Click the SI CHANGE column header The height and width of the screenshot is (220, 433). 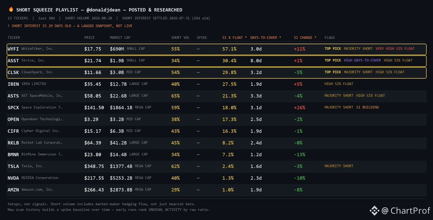(305, 37)
